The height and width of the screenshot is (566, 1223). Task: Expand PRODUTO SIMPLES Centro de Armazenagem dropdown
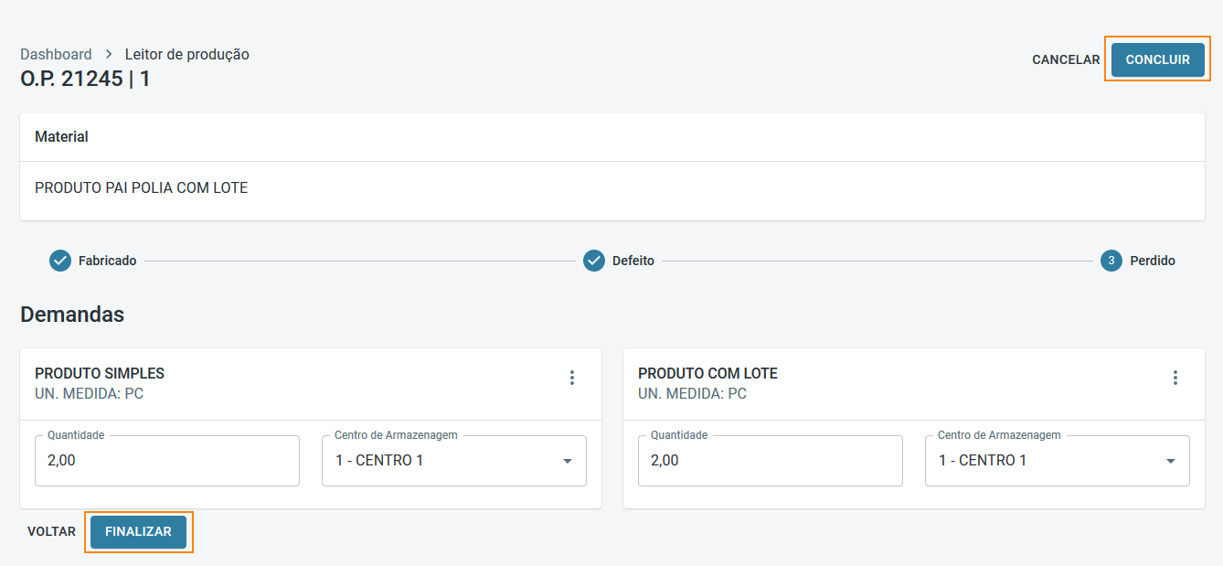567,461
